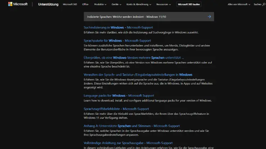Screen dimensions: 266x149
Task: Click text 'Erfahren Sie, wie Sie die Windows-Anzeigesprache'
Action: point(148,83)
